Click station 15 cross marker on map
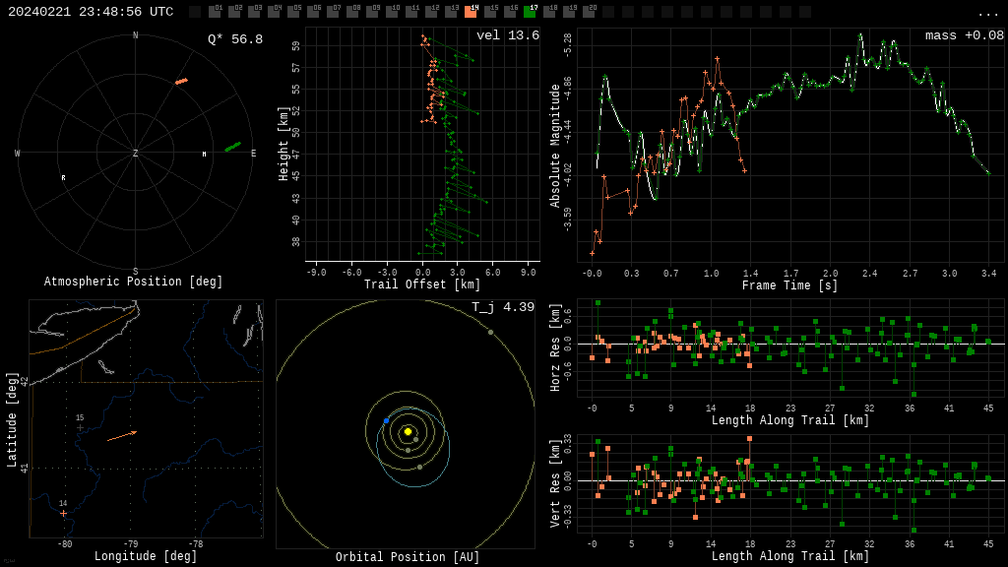Screen dimensions: 1008x567 pyautogui.click(x=81, y=428)
